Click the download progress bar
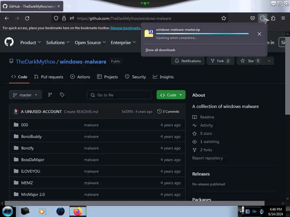The height and width of the screenshot is (217, 290). [x=202, y=34]
